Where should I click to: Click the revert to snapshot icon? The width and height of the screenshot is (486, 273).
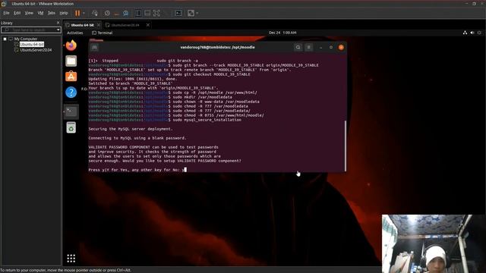(116, 13)
